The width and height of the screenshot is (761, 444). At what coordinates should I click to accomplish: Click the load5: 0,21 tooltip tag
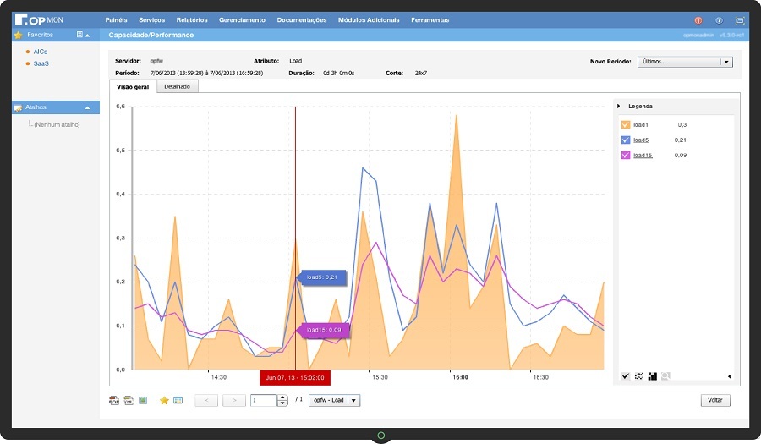coord(322,277)
